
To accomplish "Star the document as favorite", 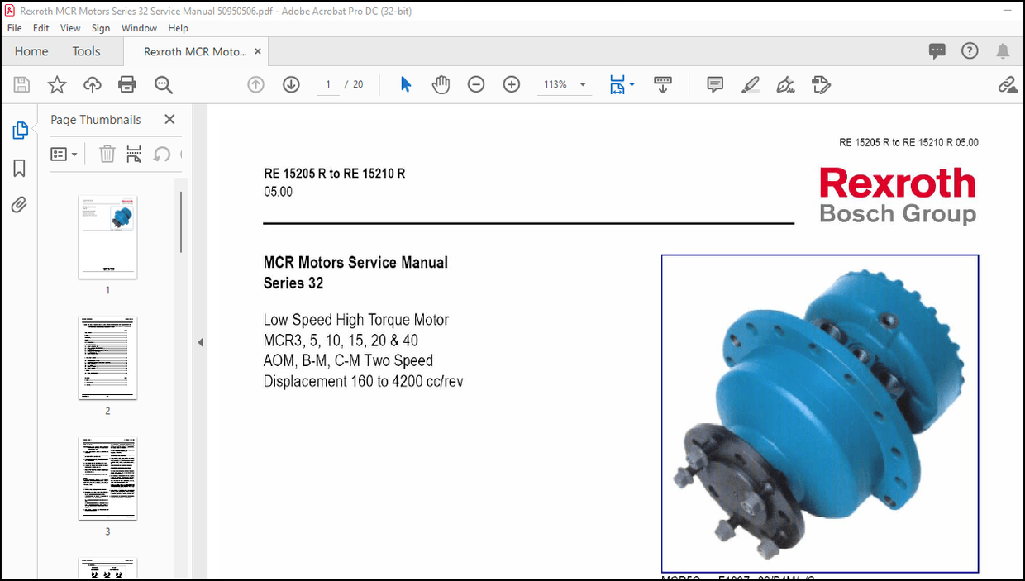I will click(x=55, y=83).
